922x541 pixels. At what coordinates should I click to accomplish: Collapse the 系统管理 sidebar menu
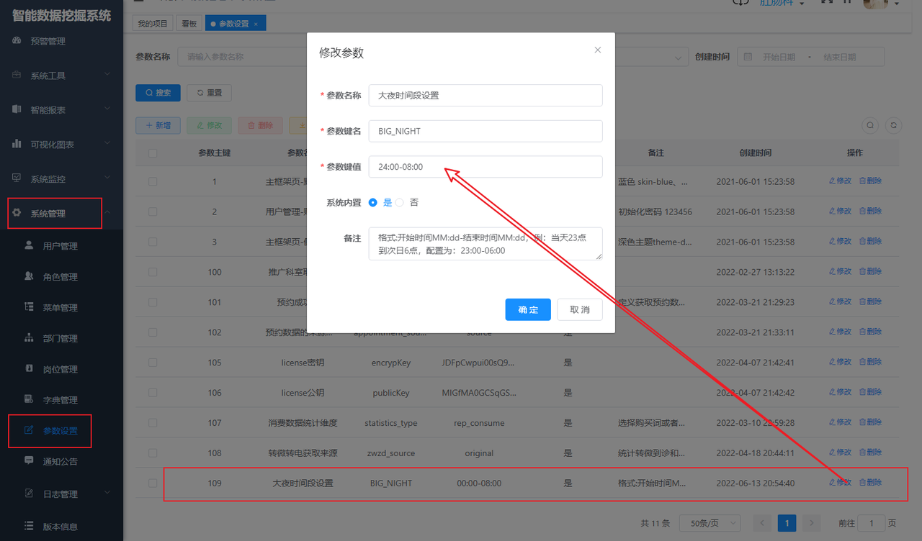click(x=61, y=214)
